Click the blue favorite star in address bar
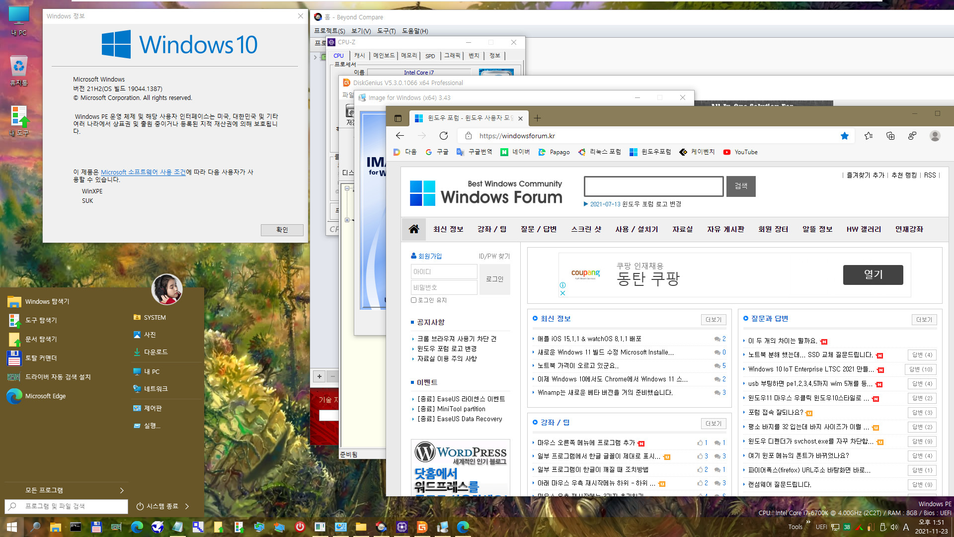 [844, 136]
